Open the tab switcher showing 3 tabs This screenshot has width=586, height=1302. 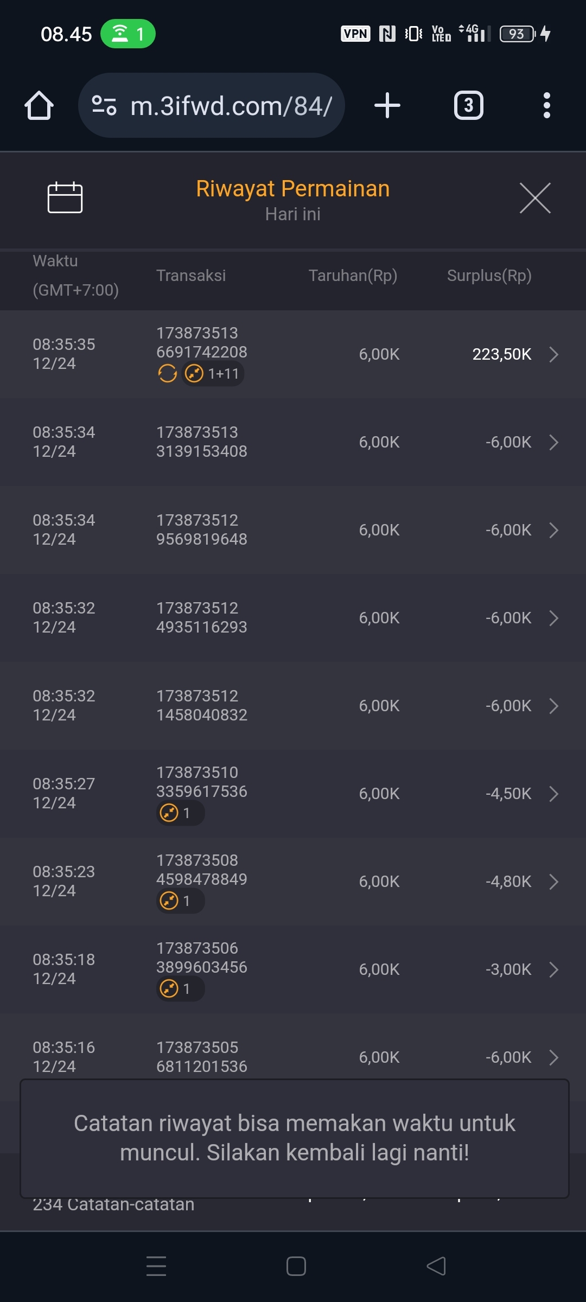pos(468,105)
